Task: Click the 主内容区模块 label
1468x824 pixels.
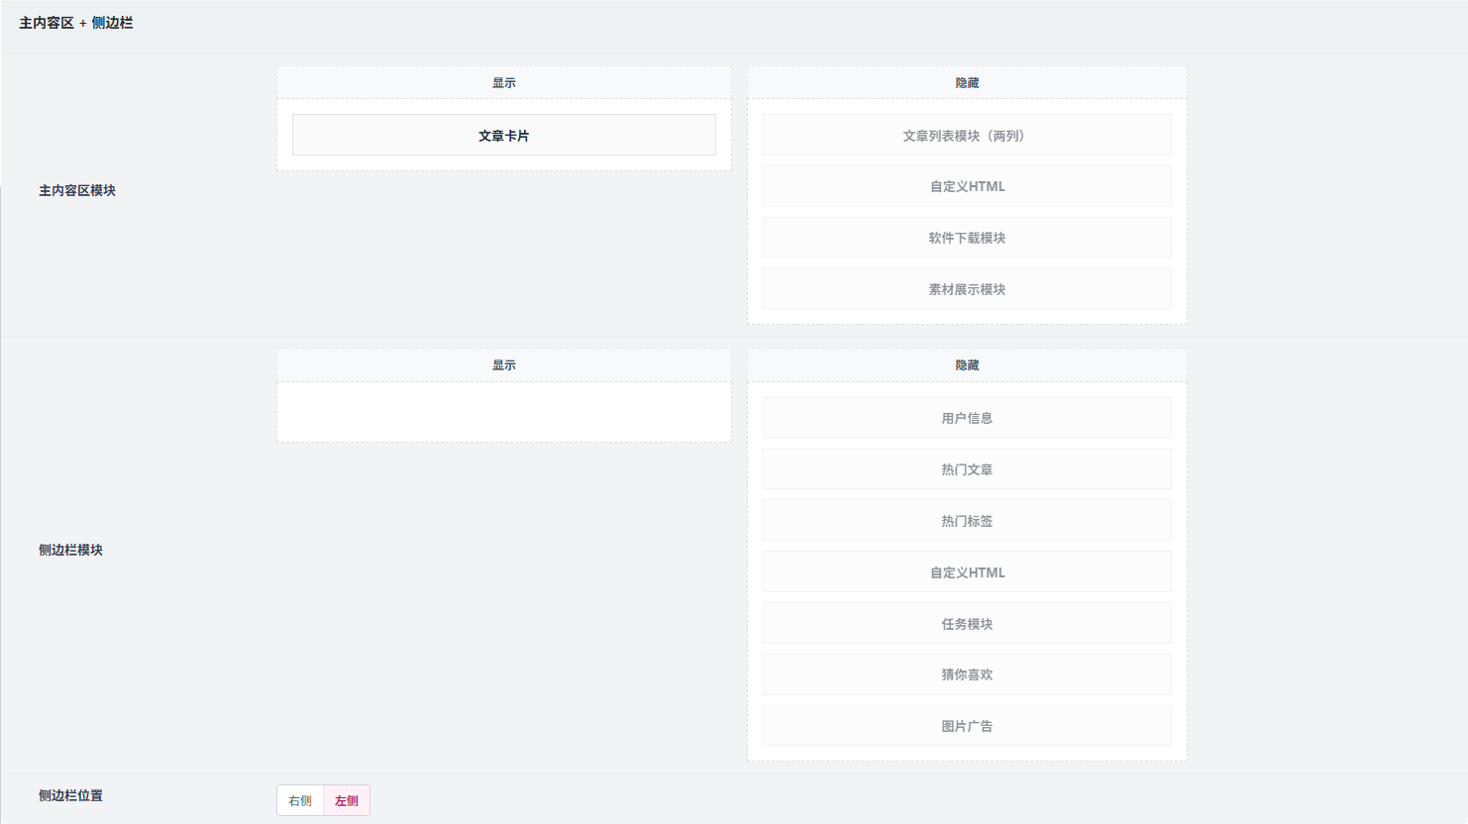Action: click(x=77, y=190)
